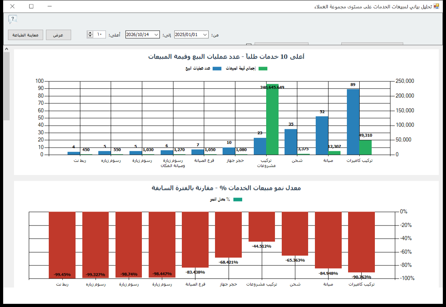Click the value label 3,375
Screen dimensions: 446x307
(x=303, y=149)
